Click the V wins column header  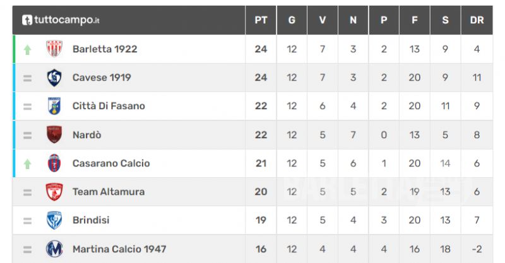(323, 20)
